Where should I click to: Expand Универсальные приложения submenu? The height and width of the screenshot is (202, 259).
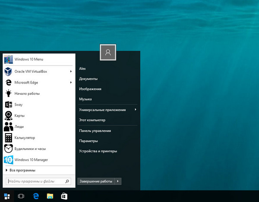136,109
